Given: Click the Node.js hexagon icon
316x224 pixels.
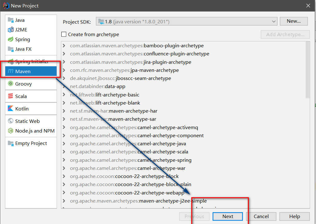Looking at the screenshot, I should [x=11, y=131].
